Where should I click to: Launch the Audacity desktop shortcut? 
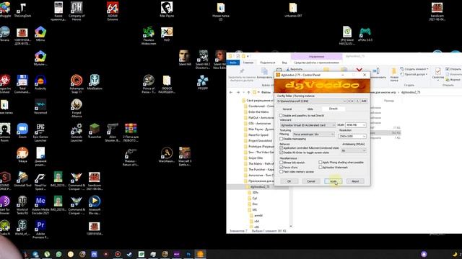click(40, 83)
